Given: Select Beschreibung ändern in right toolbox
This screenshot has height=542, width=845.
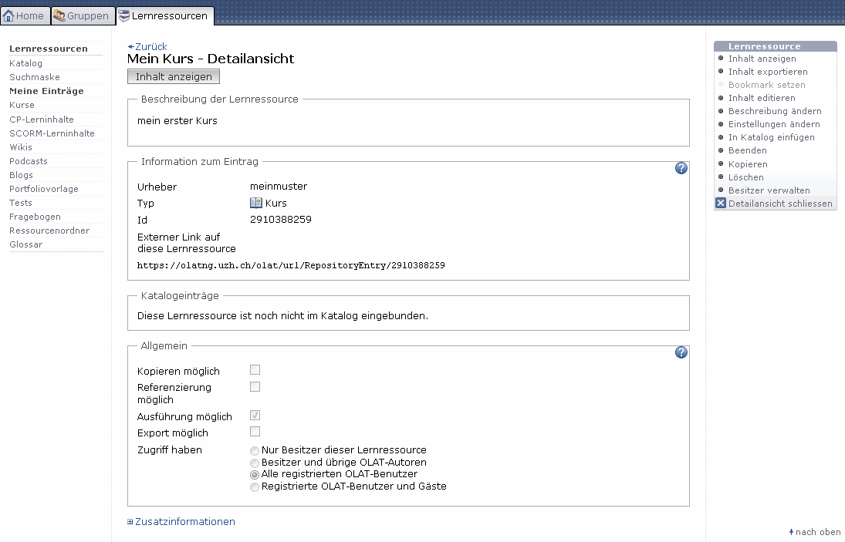Looking at the screenshot, I should 774,111.
